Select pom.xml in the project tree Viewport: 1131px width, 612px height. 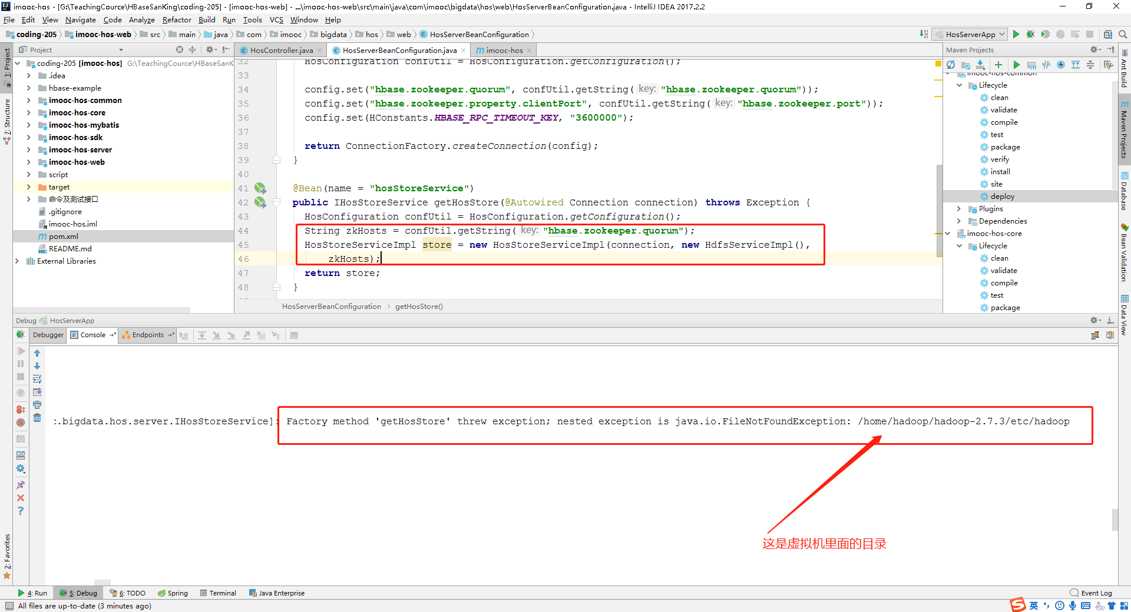tap(63, 237)
